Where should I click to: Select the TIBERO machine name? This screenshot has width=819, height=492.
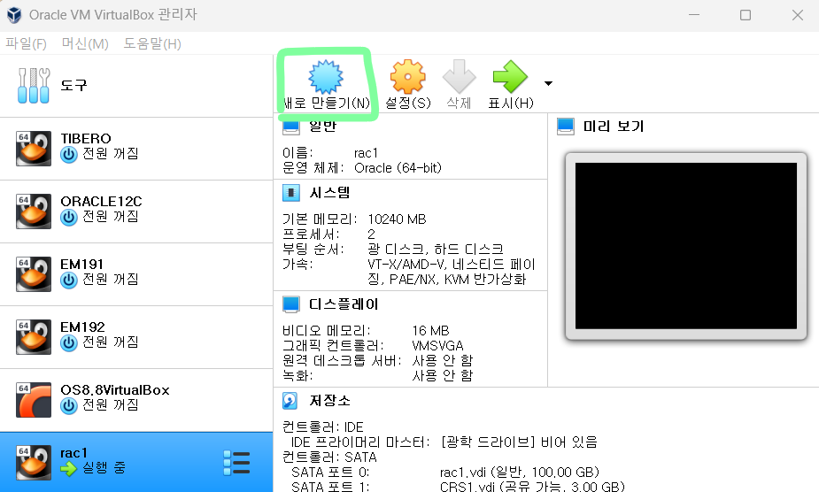[86, 138]
